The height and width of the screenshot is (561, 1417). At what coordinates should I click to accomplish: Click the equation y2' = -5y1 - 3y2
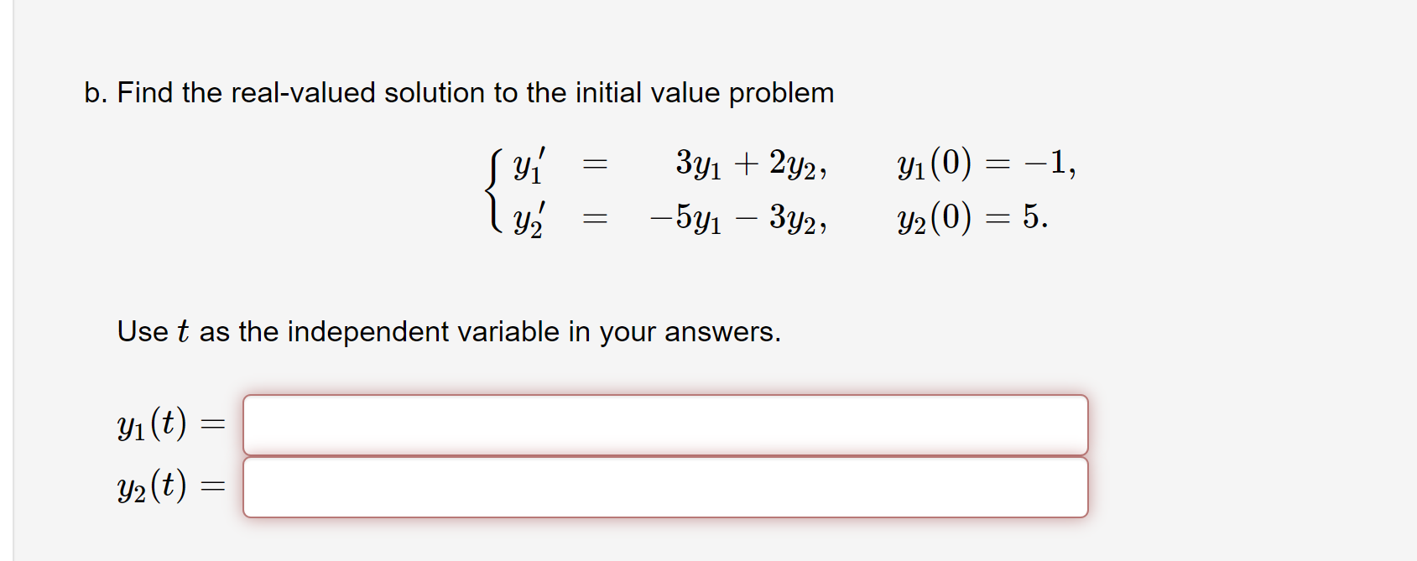[663, 220]
